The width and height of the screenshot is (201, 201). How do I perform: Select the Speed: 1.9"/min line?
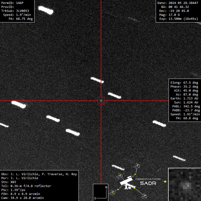[17, 15]
